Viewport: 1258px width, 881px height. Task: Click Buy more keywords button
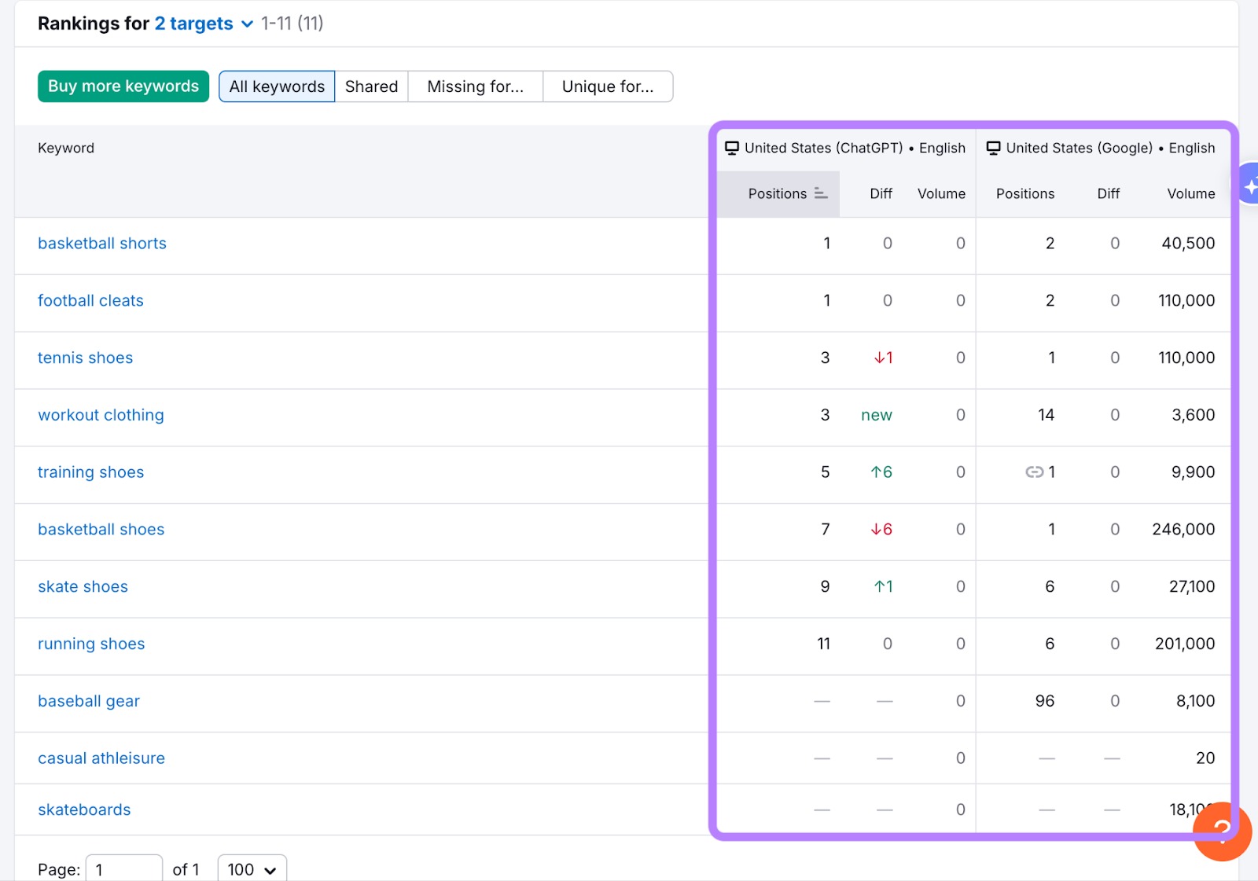[x=123, y=86]
